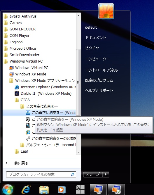This screenshot has height=195, width=154.
Task: Select the XP Mode virtual application taskbar button
Action: [116, 189]
